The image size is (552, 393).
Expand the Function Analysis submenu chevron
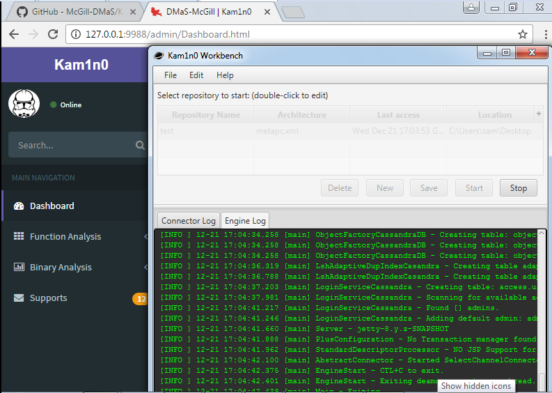(x=145, y=236)
